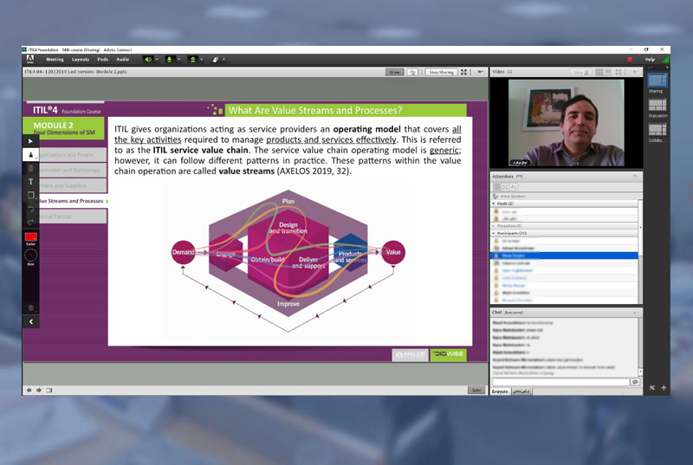
Task: Click the redo arrow in draw toolbar
Action: click(30, 222)
